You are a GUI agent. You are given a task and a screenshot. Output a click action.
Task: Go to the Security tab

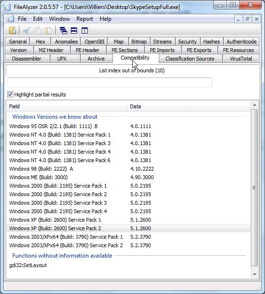coord(187,42)
